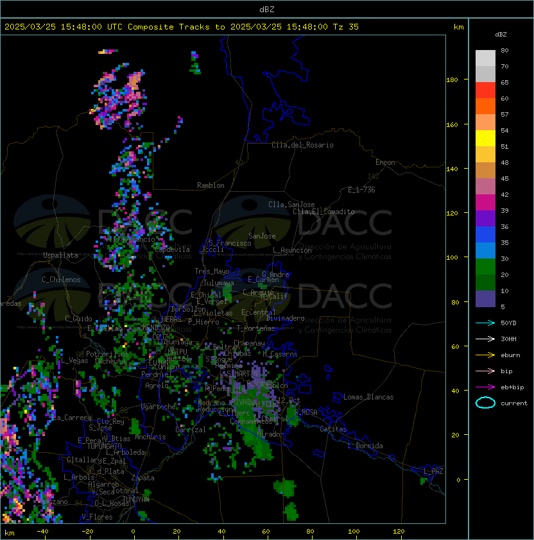Pick the yellow 54-51 dBZ swatch
The height and width of the screenshot is (540, 534).
click(485, 138)
